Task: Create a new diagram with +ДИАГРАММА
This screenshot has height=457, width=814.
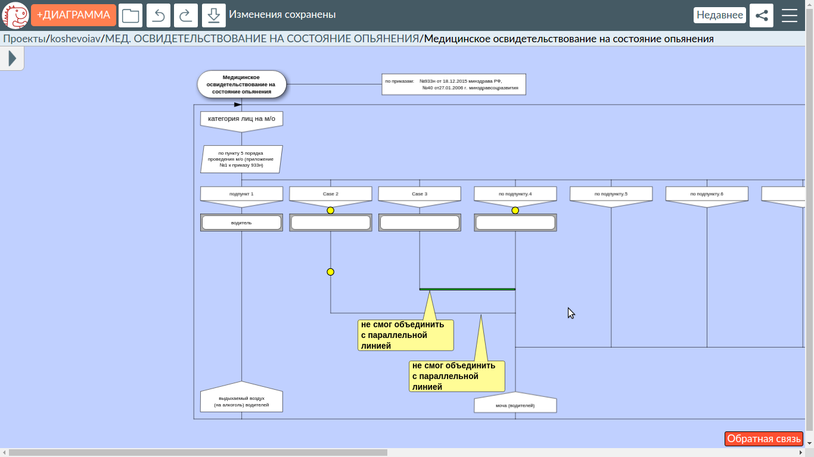Action: tap(73, 15)
